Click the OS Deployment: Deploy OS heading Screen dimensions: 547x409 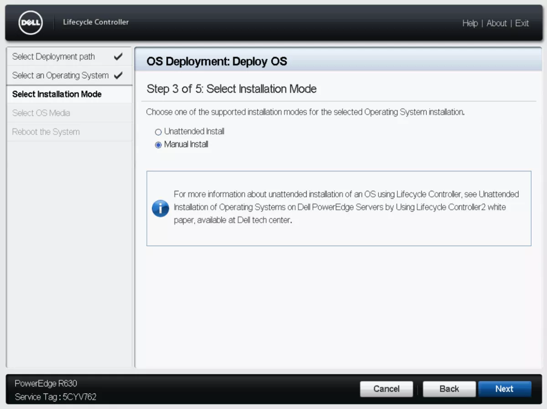coord(217,62)
